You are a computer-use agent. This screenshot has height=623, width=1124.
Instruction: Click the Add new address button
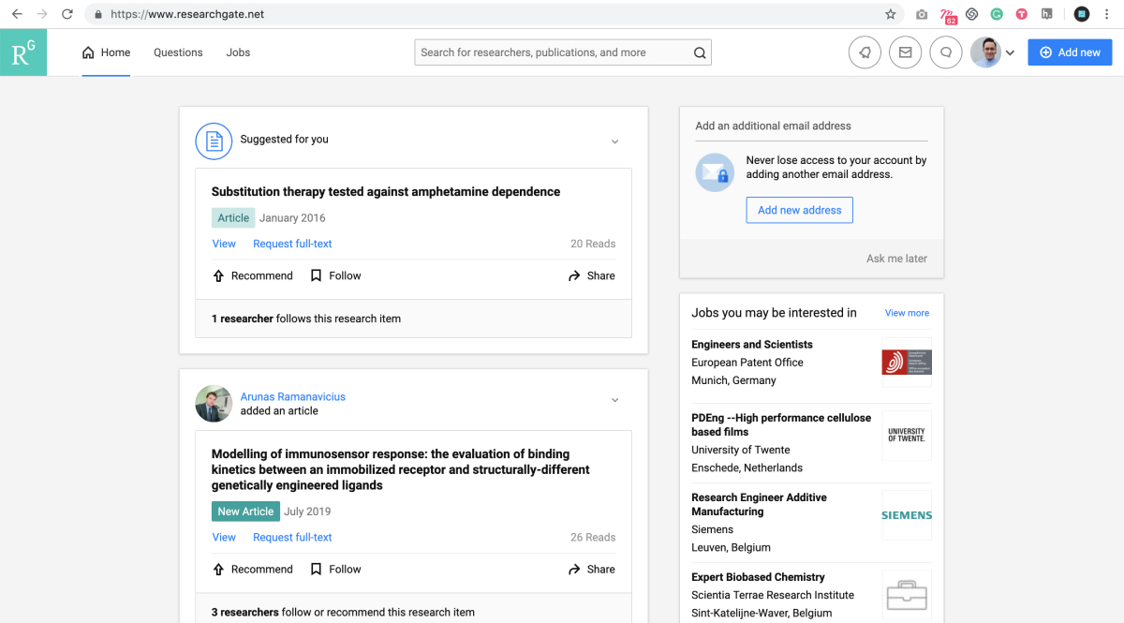click(799, 210)
